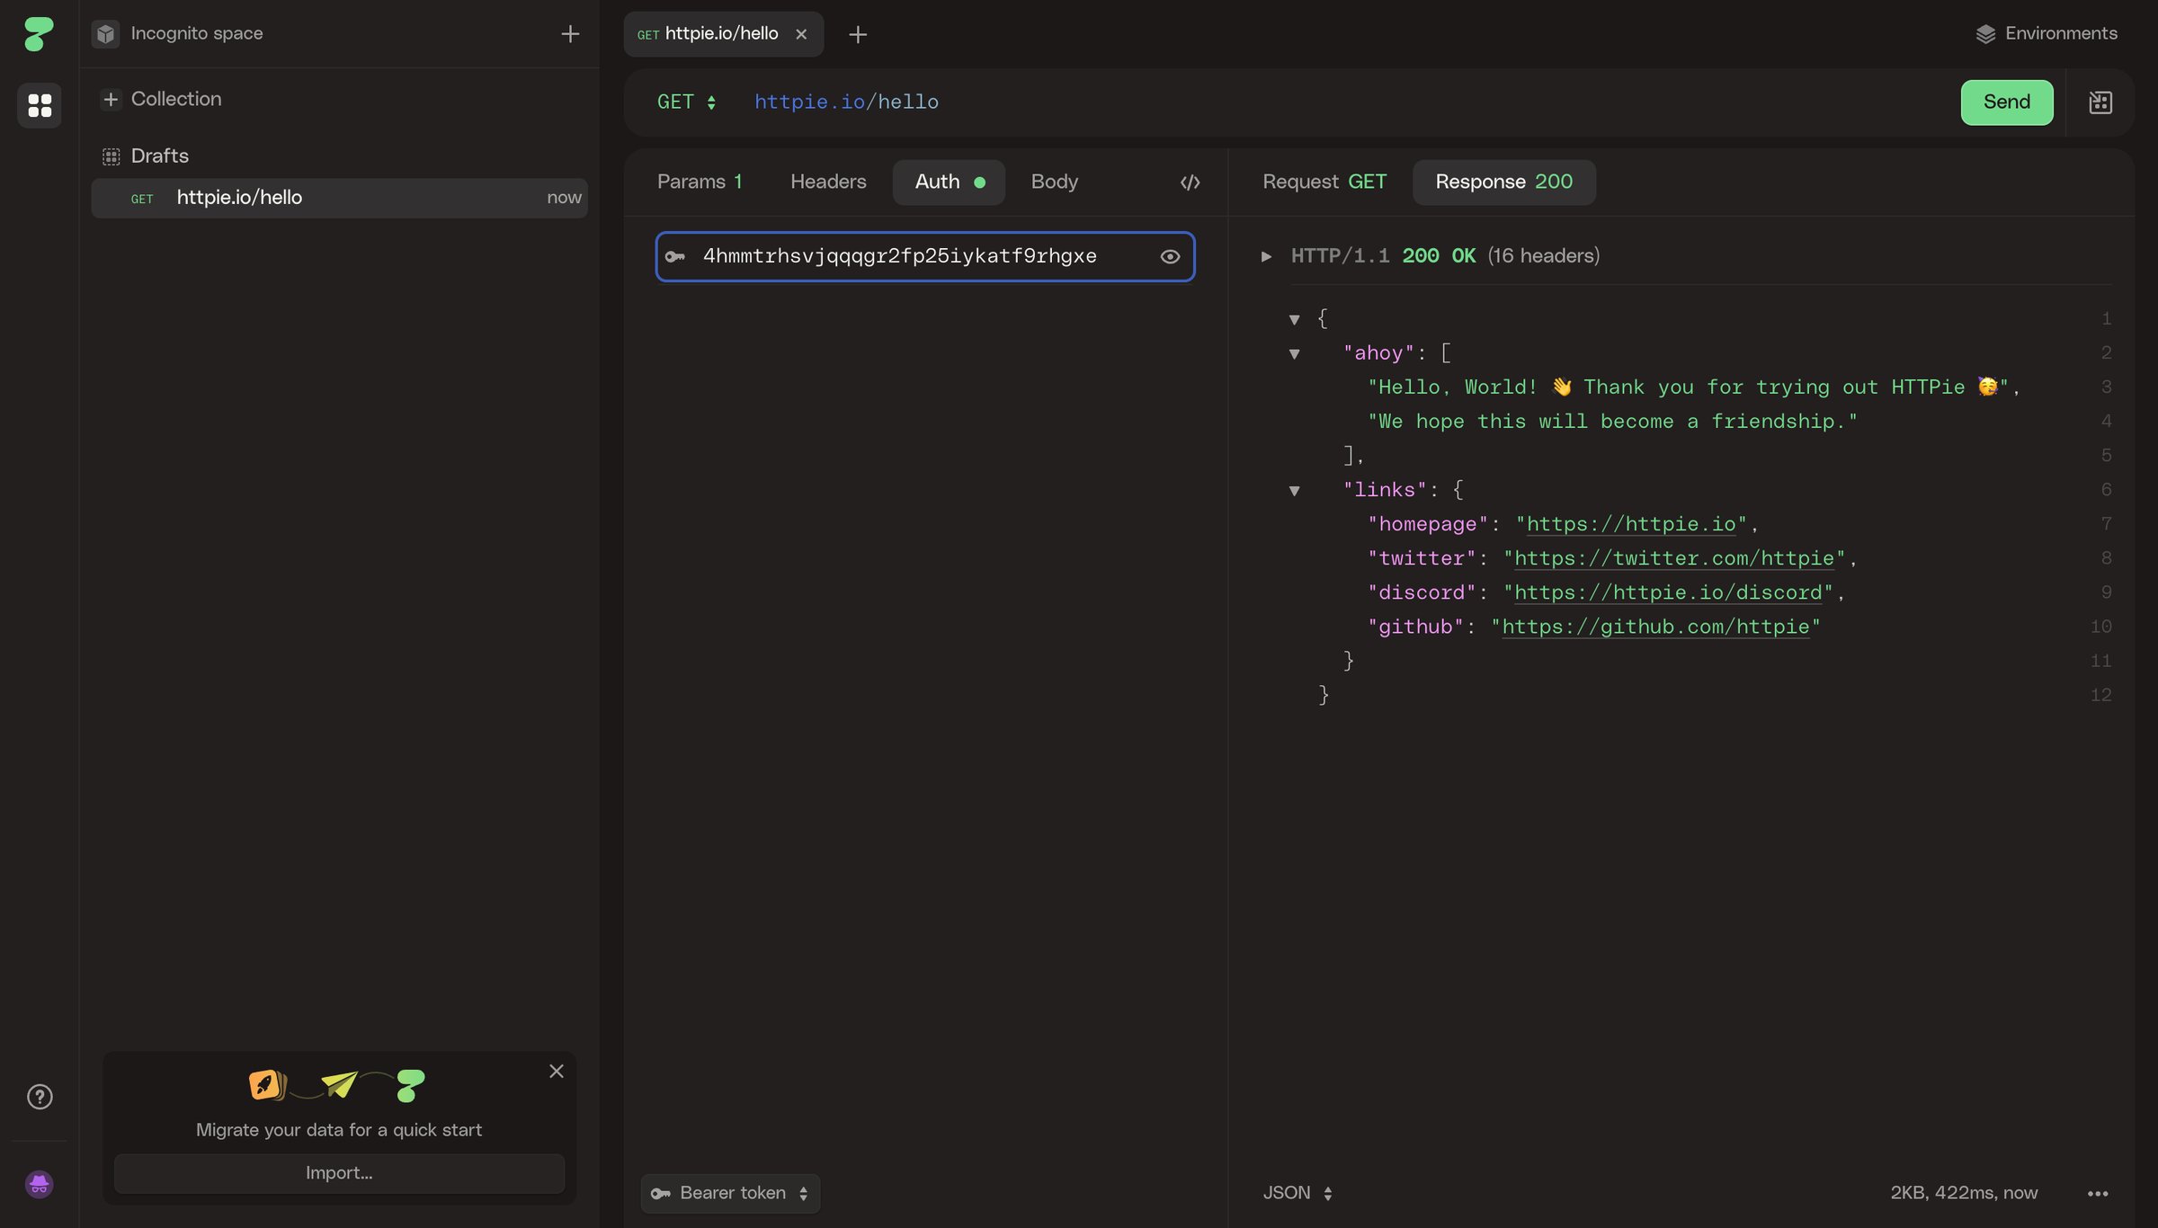This screenshot has height=1228, width=2158.
Task: Expand the HTTP/1.1 200 OK headers
Action: click(1266, 257)
